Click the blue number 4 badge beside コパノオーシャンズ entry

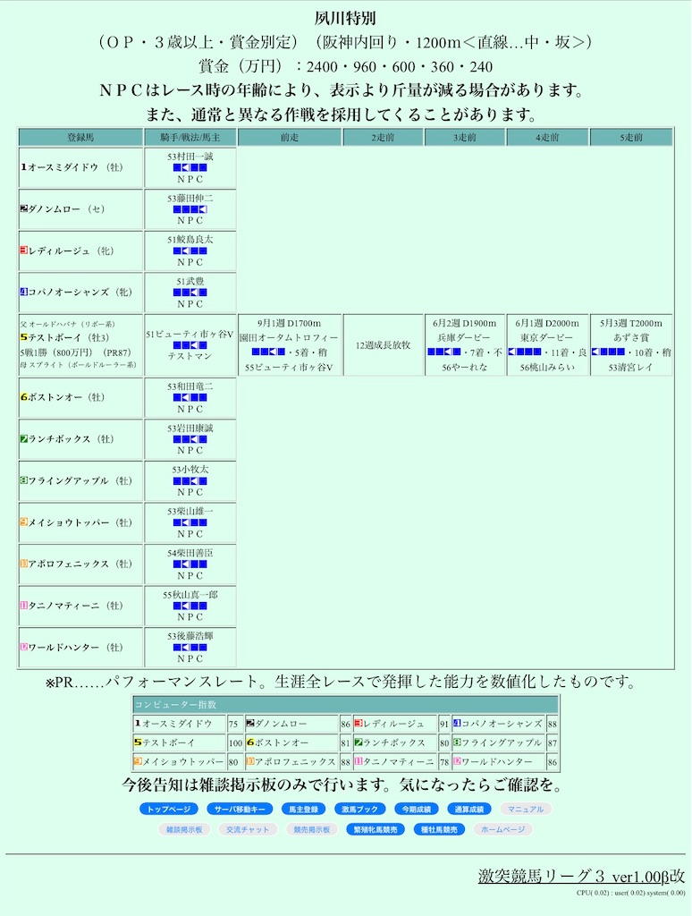coord(24,292)
